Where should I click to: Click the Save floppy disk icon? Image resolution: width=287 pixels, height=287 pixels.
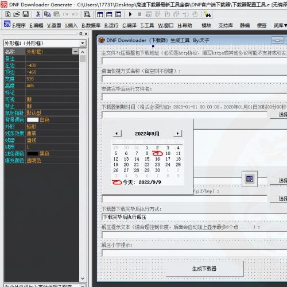point(26,14)
